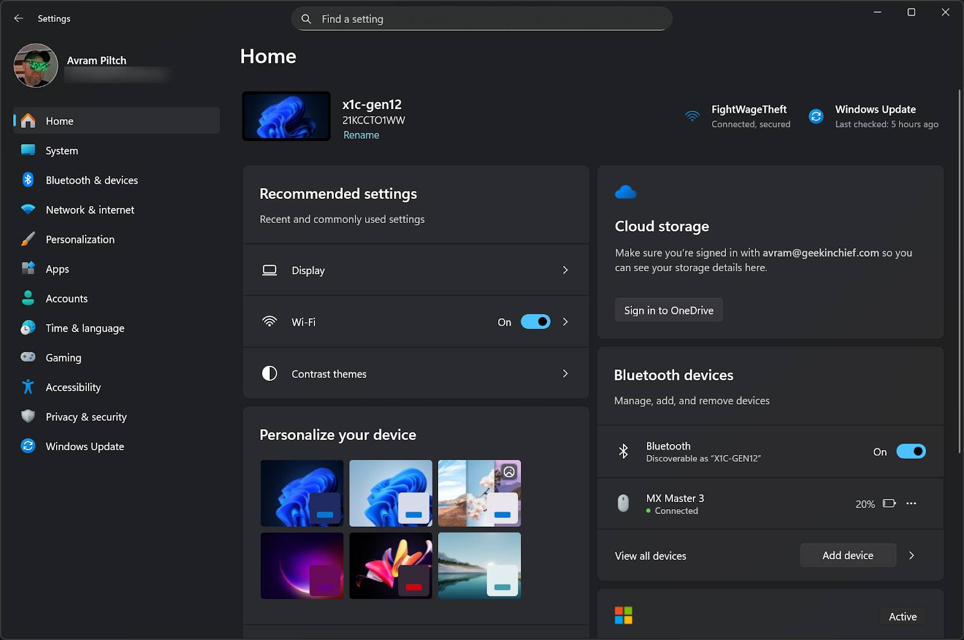964x640 pixels.
Task: Click the Microsoft four-color logo
Action: [624, 615]
